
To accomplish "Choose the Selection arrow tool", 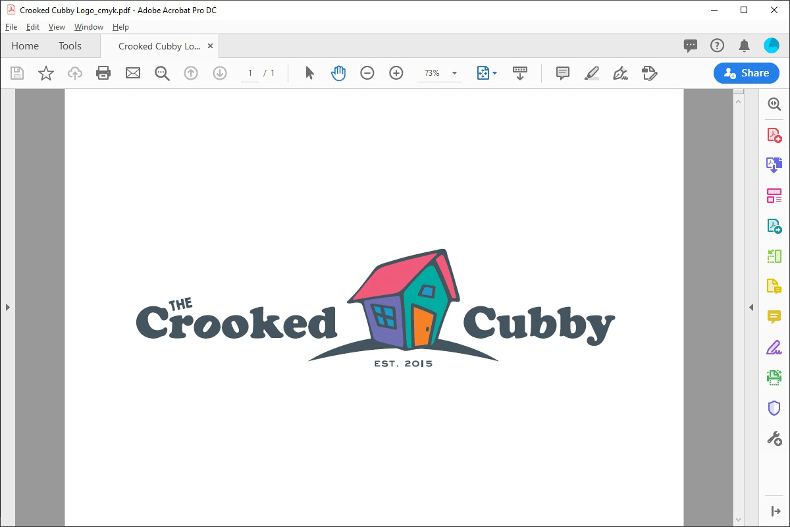I will [309, 73].
